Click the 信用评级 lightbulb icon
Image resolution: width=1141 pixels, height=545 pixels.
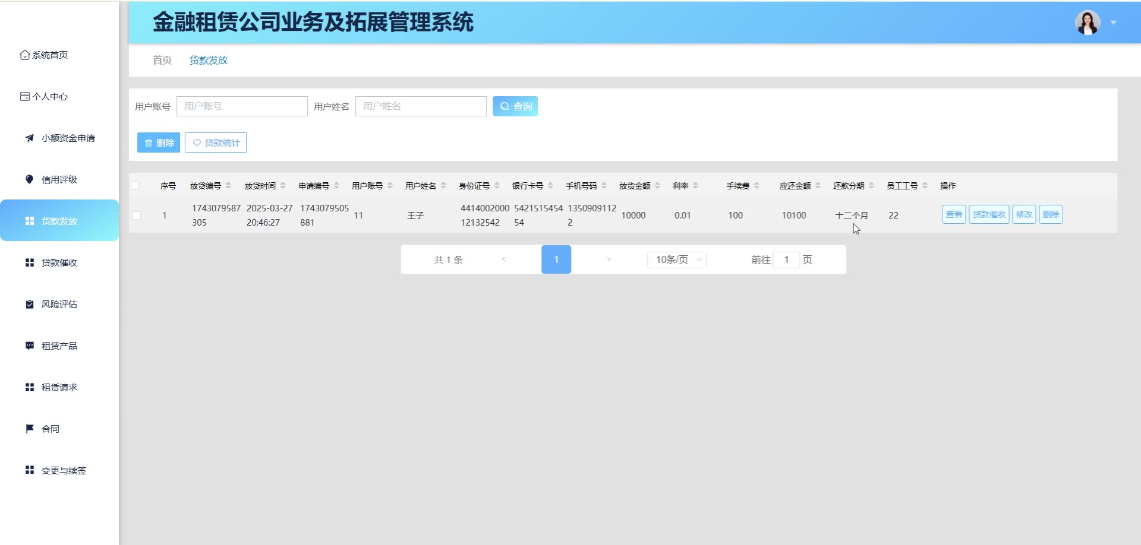point(30,179)
